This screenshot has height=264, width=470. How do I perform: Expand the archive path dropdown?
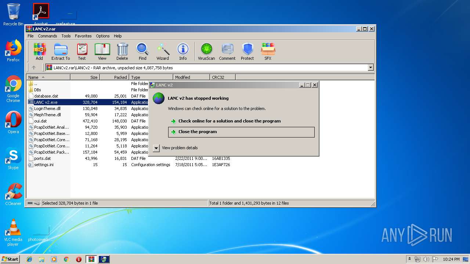370,67
